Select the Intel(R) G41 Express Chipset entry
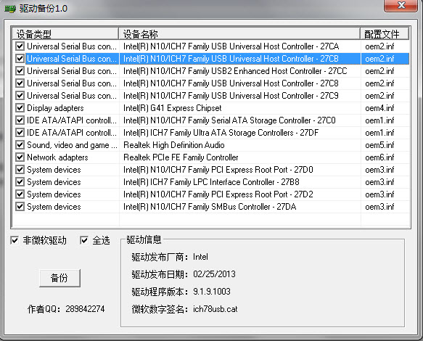This screenshot has width=423, height=341. tap(173, 108)
